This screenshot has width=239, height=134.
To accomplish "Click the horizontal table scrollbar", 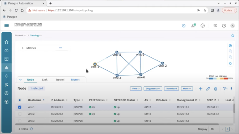I will click(x=117, y=124).
